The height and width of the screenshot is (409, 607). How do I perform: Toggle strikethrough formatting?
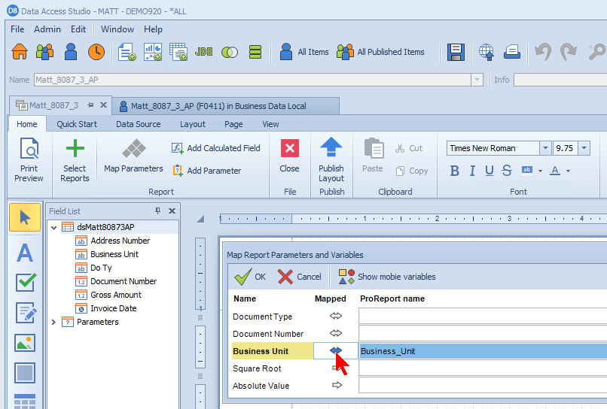506,171
